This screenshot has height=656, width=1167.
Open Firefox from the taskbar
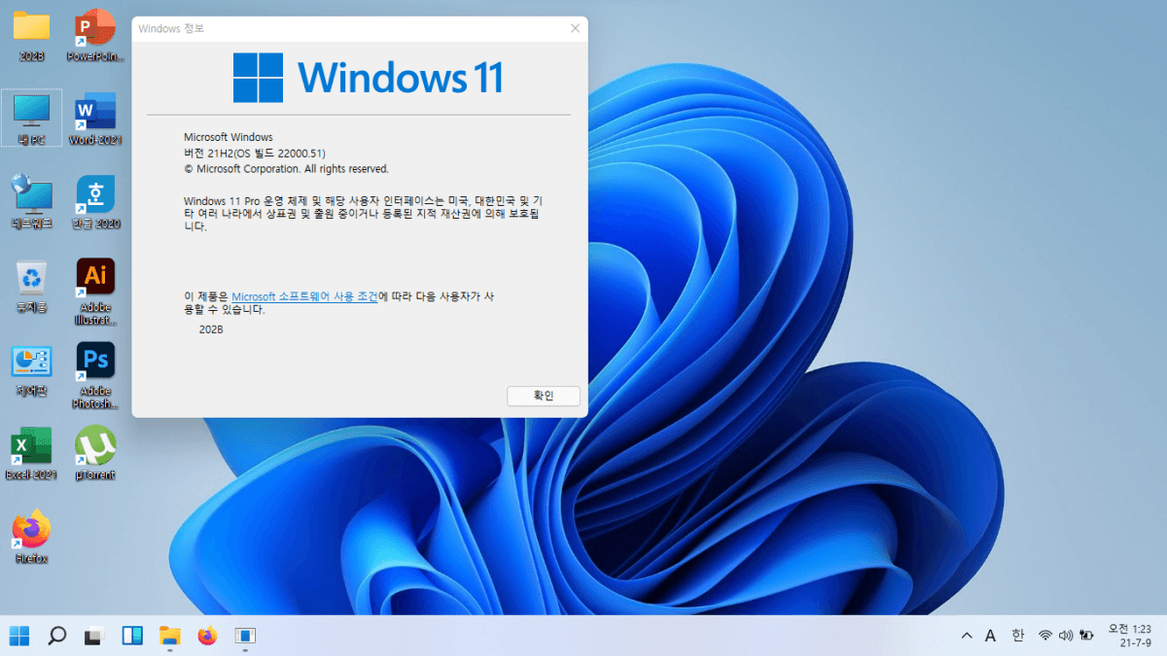pyautogui.click(x=207, y=636)
